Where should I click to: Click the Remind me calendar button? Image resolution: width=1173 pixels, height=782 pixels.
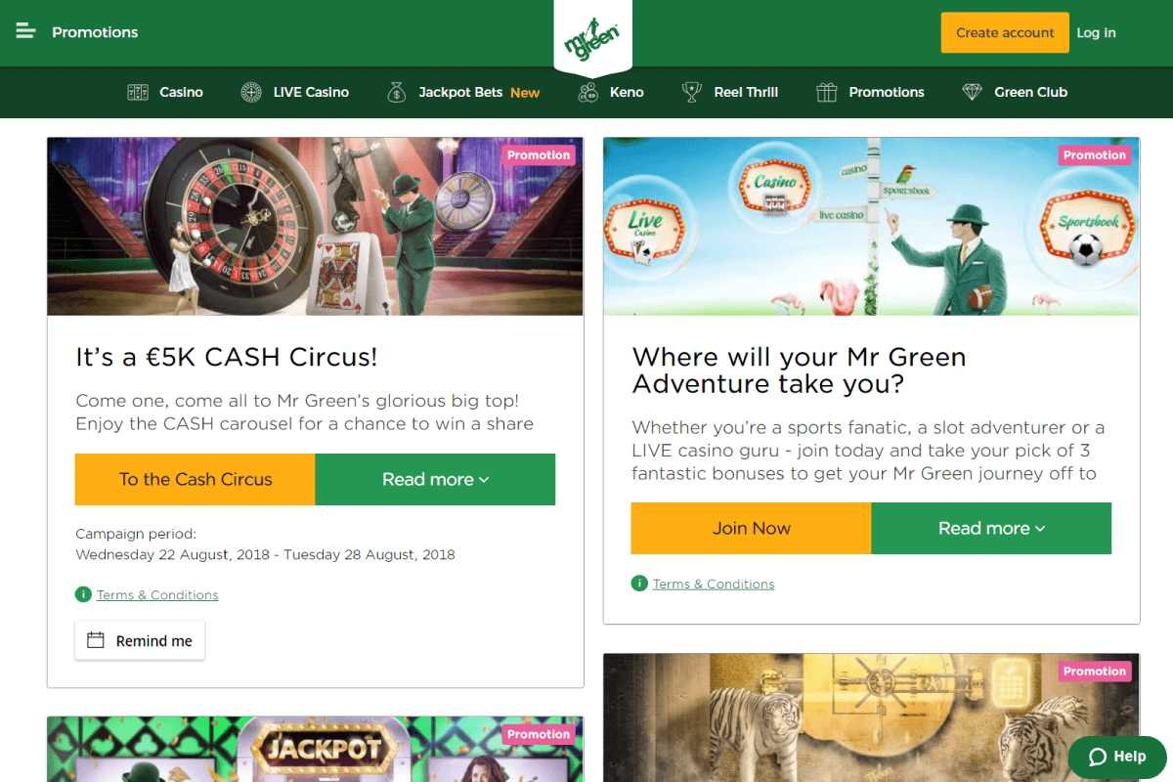140,641
